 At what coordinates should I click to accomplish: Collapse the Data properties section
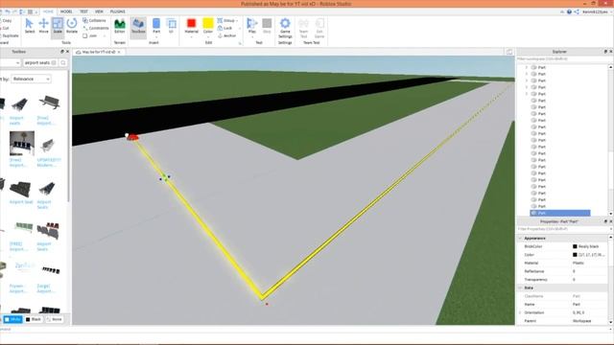pyautogui.click(x=520, y=287)
